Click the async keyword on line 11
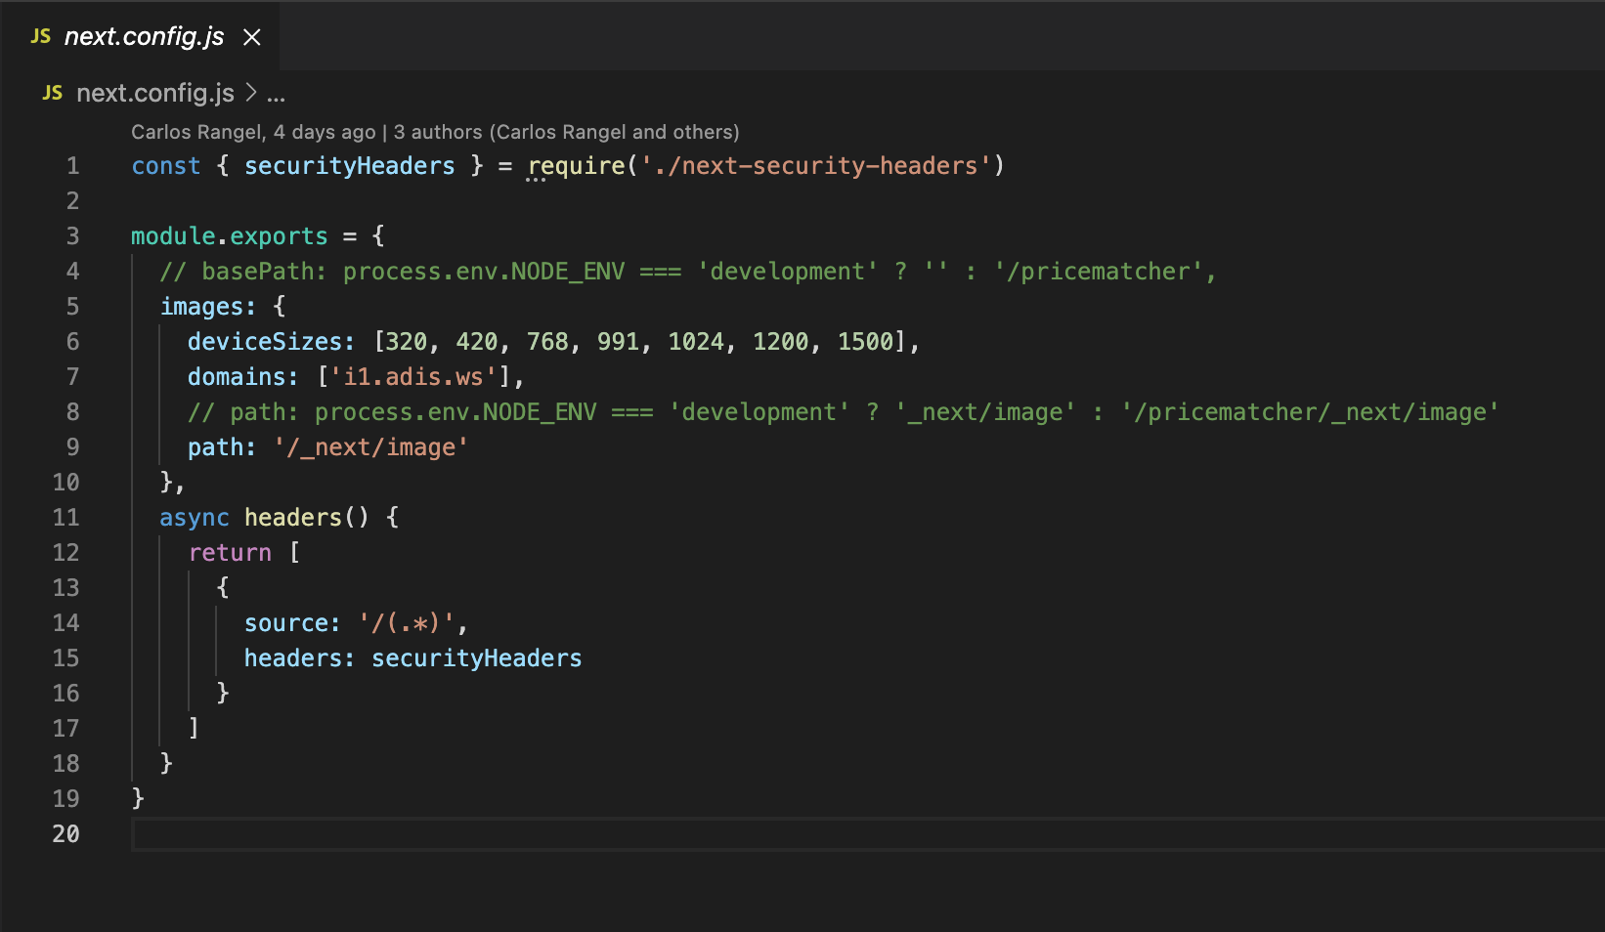 coord(194,517)
